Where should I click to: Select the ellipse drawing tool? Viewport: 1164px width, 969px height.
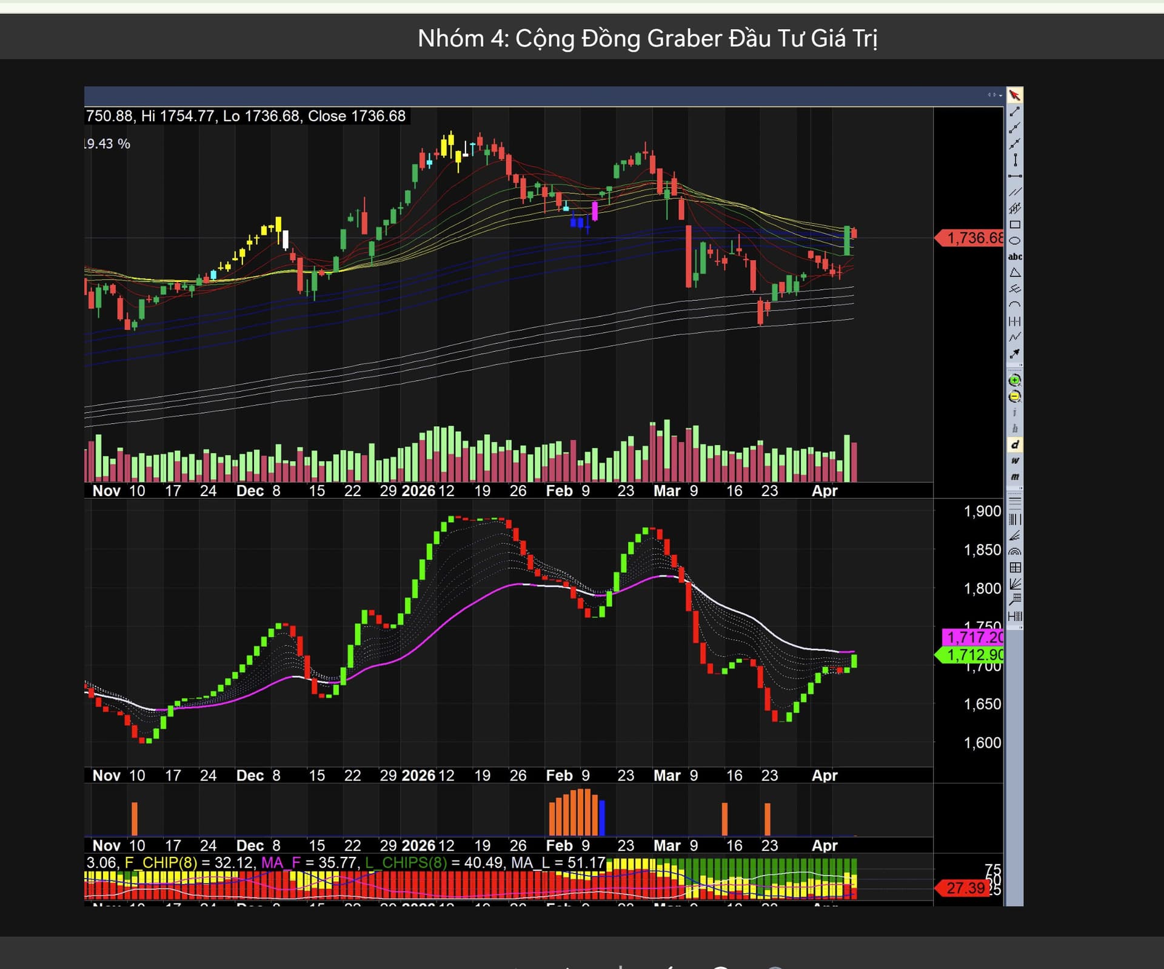1014,241
